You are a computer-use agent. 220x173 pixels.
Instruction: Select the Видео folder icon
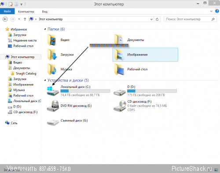pos(52,40)
